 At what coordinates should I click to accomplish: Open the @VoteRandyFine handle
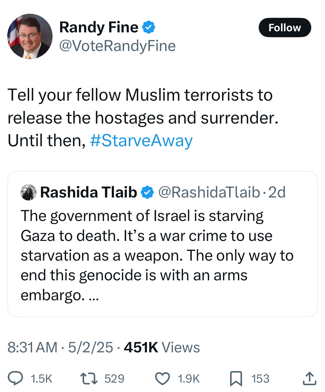[x=117, y=46]
